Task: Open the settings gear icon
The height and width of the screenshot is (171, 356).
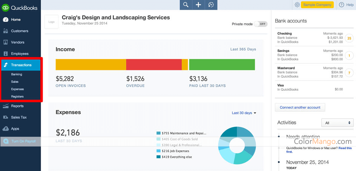Action: click(x=297, y=5)
